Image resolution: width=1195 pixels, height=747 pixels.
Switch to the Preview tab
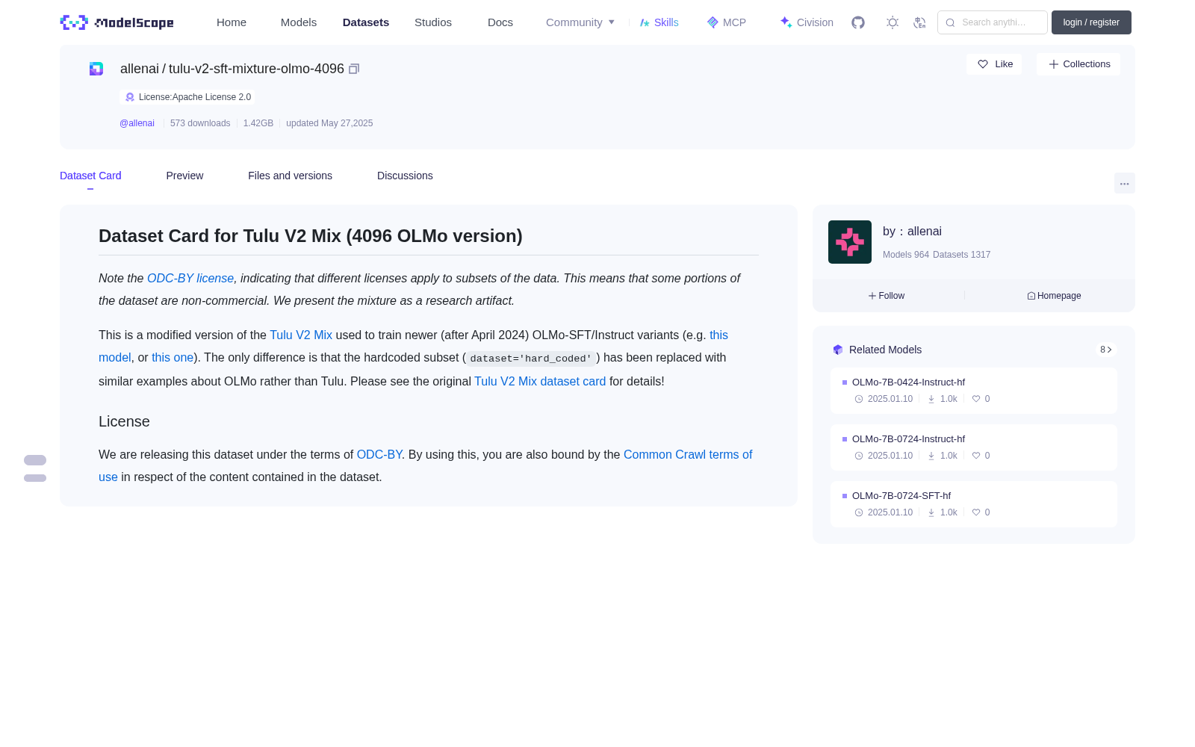pos(184,176)
